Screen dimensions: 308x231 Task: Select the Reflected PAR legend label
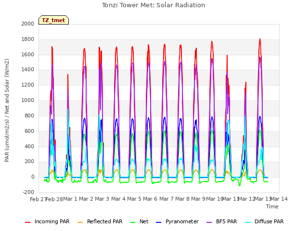click(x=105, y=221)
